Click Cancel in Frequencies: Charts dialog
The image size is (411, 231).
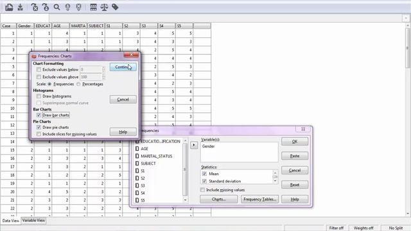pyautogui.click(x=123, y=99)
